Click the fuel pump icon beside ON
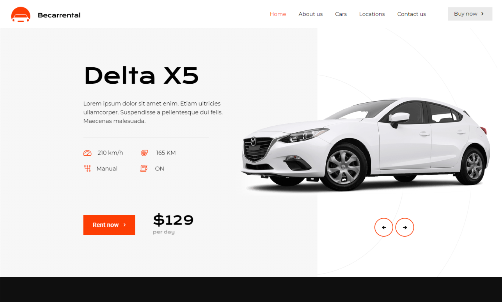 (x=144, y=169)
